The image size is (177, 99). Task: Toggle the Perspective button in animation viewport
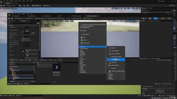[x=47, y=21]
